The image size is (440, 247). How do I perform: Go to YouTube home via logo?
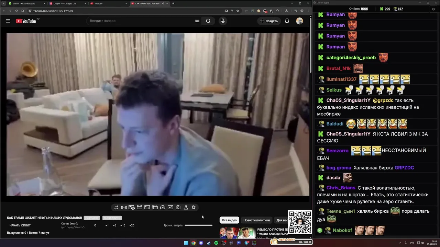pos(26,21)
